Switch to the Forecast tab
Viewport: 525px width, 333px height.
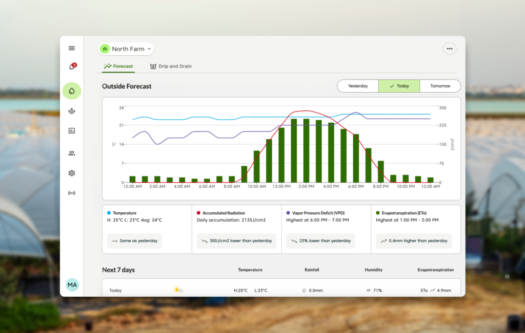pyautogui.click(x=118, y=66)
